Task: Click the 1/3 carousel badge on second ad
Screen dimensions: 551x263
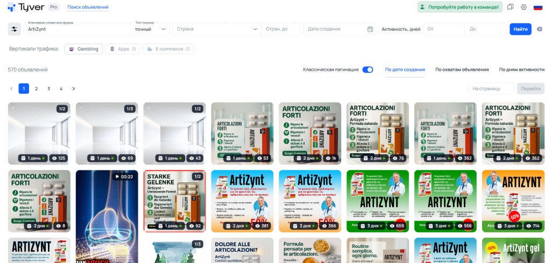Action: point(130,109)
